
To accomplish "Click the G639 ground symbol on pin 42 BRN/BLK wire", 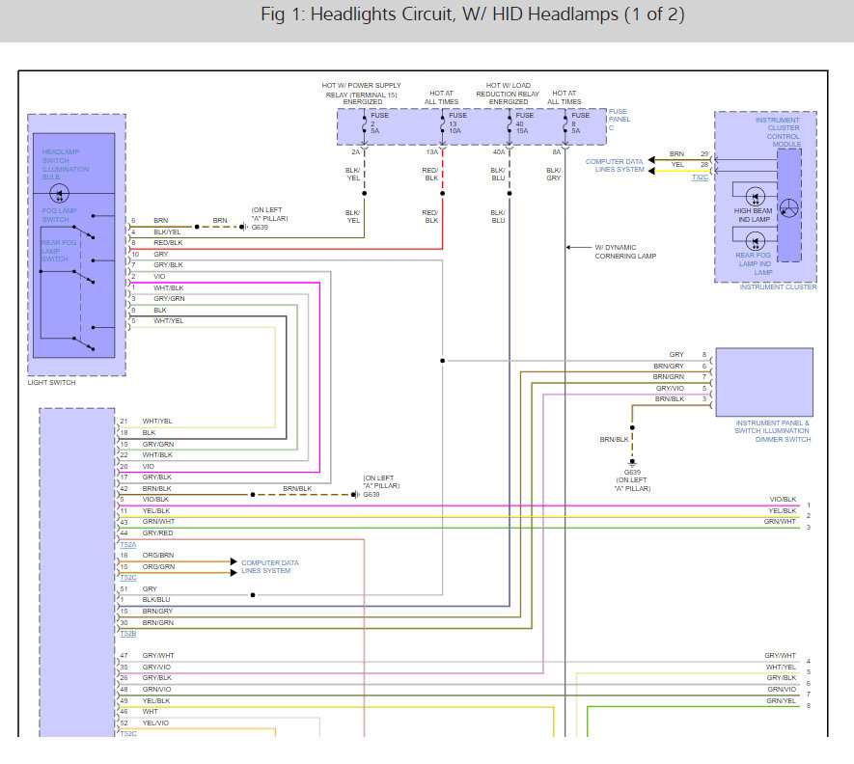I will pyautogui.click(x=356, y=495).
